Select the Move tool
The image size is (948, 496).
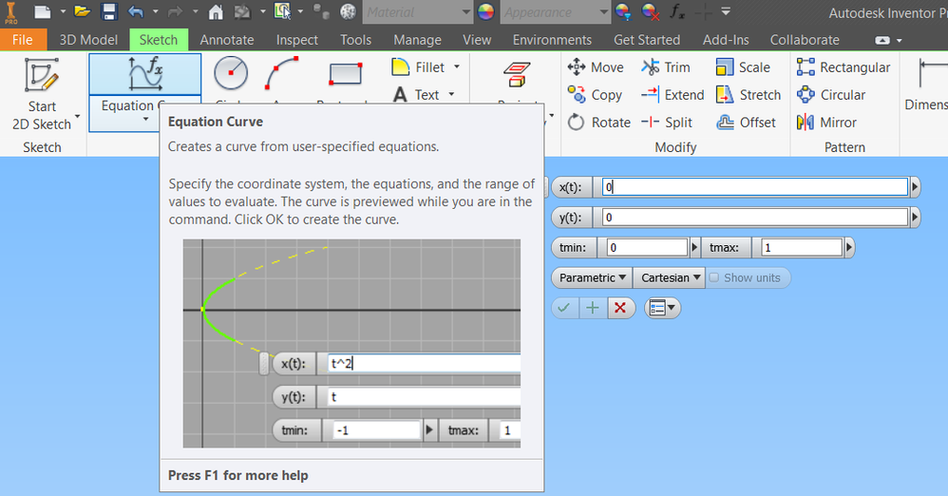click(596, 67)
